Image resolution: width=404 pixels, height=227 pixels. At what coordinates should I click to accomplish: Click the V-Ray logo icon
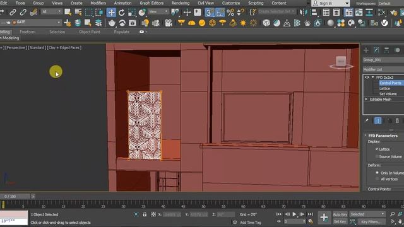[x=384, y=23]
